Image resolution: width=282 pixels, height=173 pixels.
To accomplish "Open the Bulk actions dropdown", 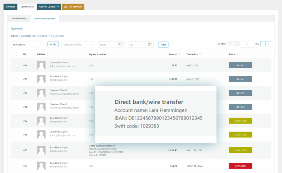I will [x=27, y=44].
